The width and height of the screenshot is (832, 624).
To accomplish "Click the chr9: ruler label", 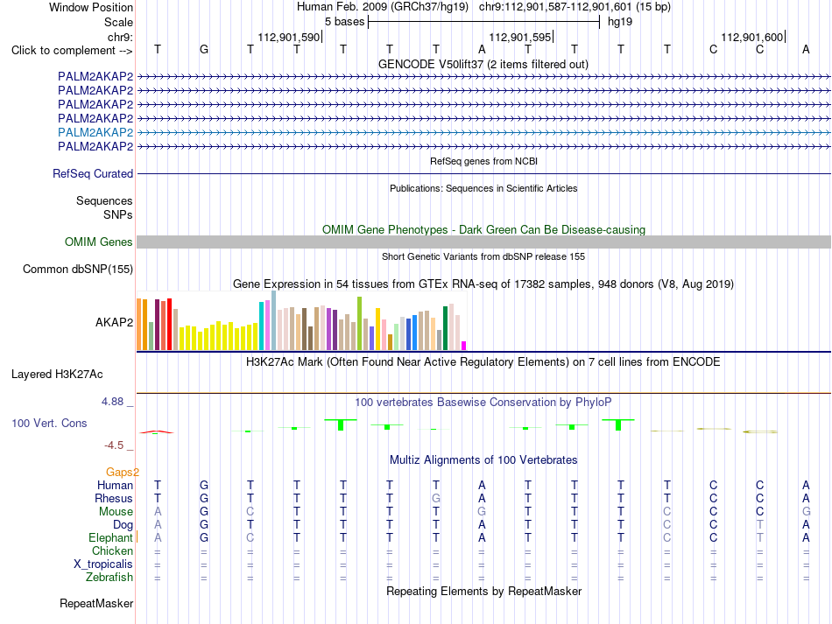I will pyautogui.click(x=121, y=37).
